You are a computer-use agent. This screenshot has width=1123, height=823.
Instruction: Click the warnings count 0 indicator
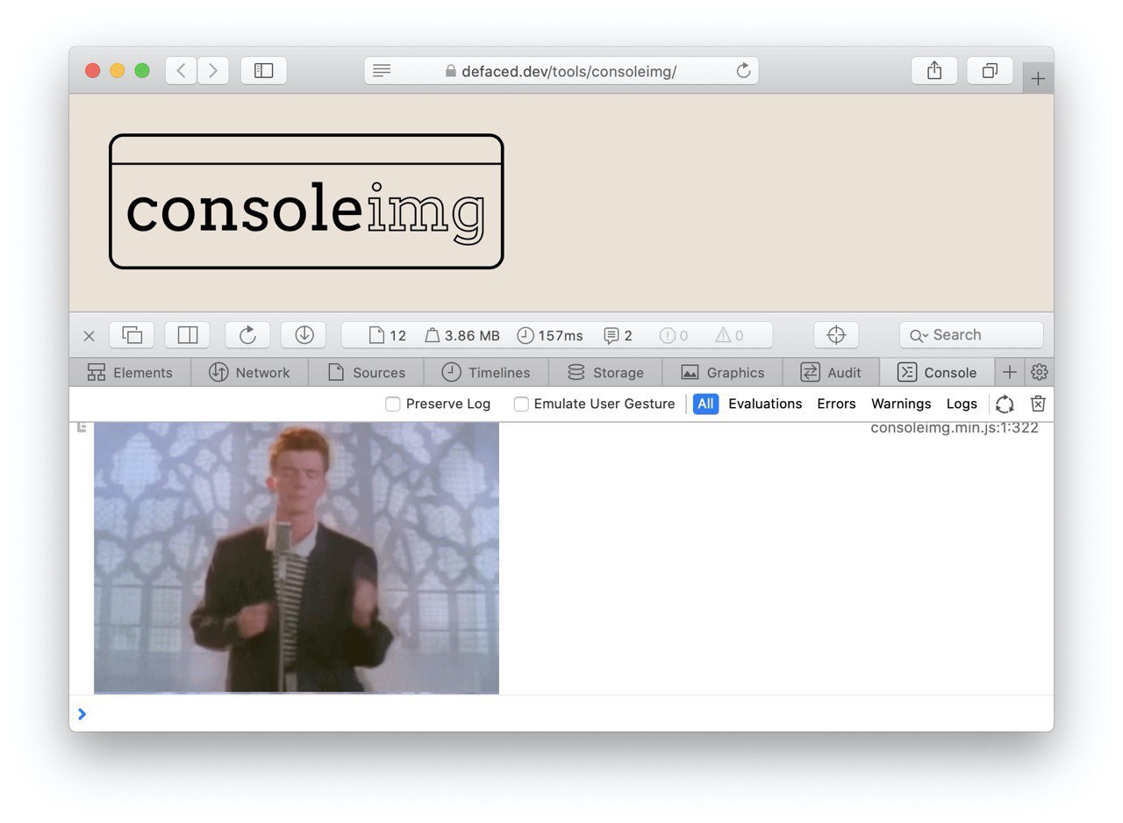(x=729, y=335)
